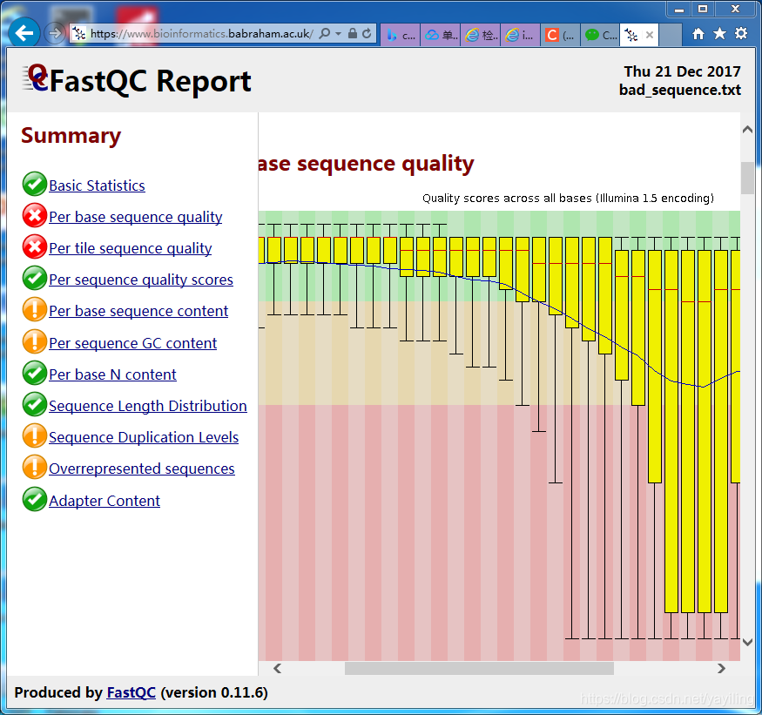Open the Home icon in browser toolbar
This screenshot has height=715, width=762.
coord(698,34)
